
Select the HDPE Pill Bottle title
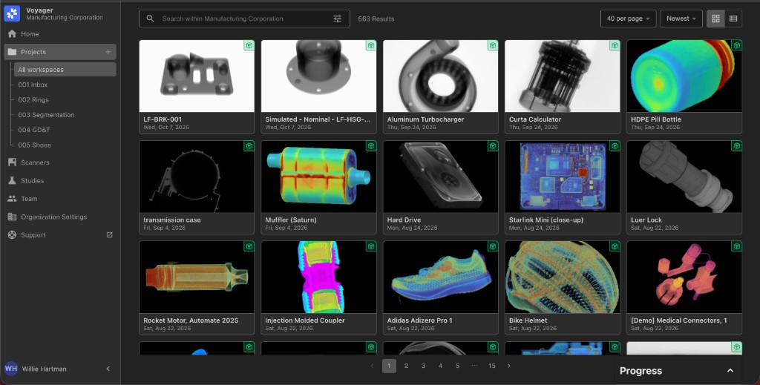tap(656, 119)
